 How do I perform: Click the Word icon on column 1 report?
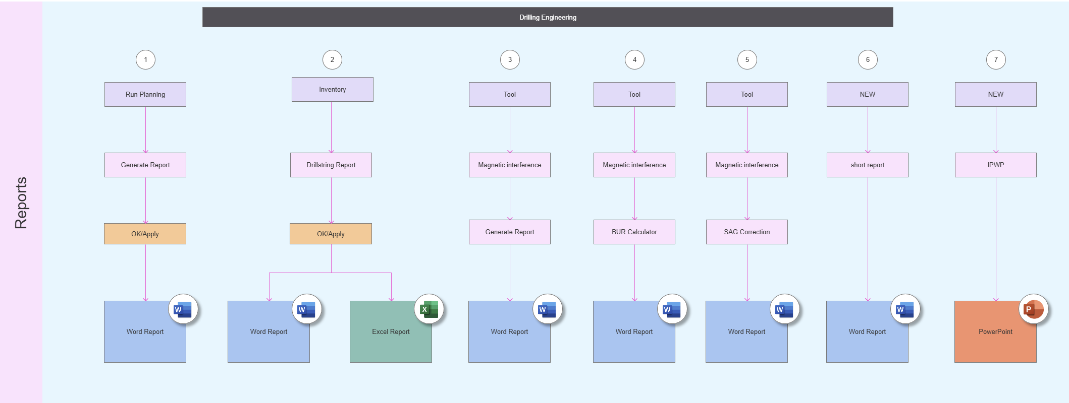[183, 309]
